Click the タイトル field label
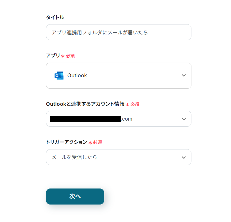The width and height of the screenshot is (231, 222). (x=55, y=17)
